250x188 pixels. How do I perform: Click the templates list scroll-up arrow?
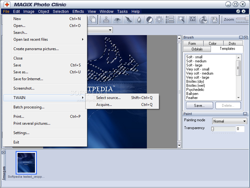pyautogui.click(x=238, y=58)
